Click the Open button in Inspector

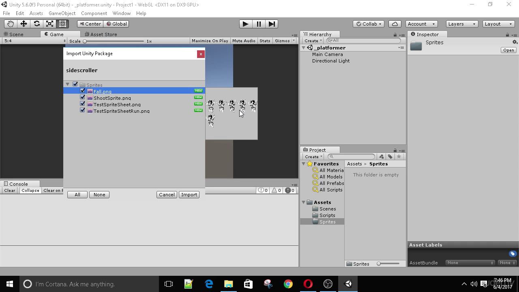point(508,50)
